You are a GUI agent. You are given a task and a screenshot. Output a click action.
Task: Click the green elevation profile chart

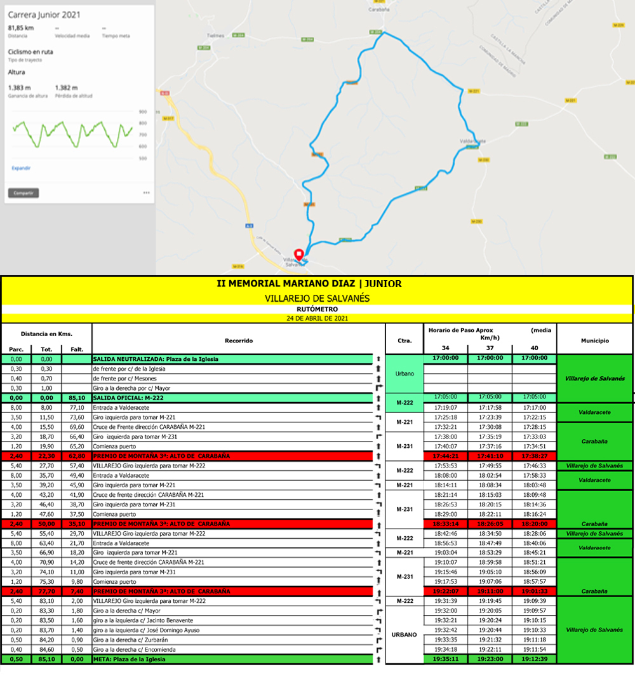(x=72, y=134)
